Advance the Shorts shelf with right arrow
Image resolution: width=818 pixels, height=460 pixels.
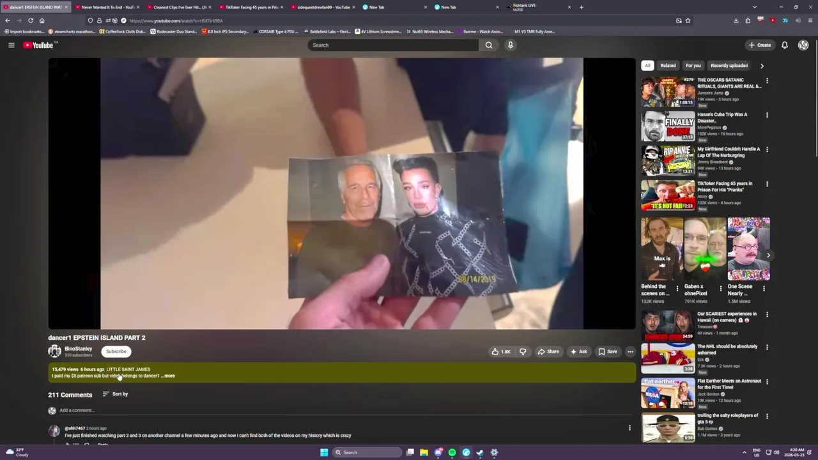click(x=768, y=256)
